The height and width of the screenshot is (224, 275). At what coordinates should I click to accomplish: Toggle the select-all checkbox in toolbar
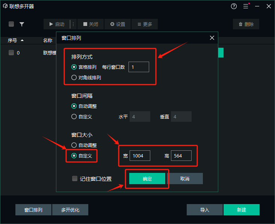pos(11,24)
